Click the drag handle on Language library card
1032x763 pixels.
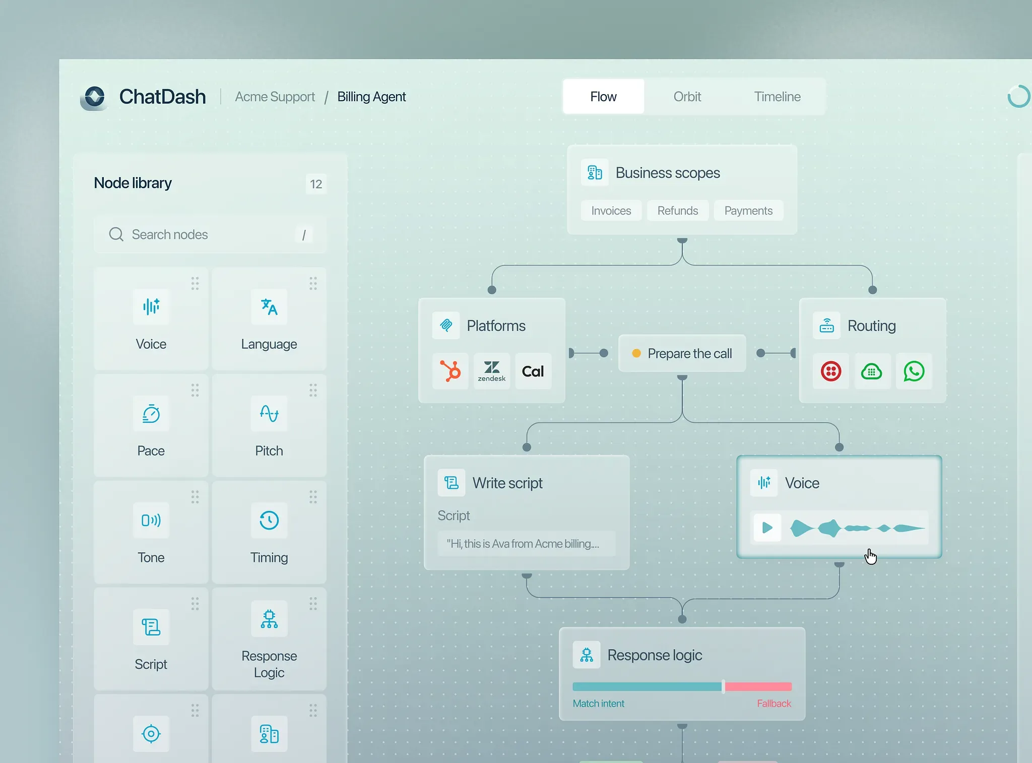point(313,283)
